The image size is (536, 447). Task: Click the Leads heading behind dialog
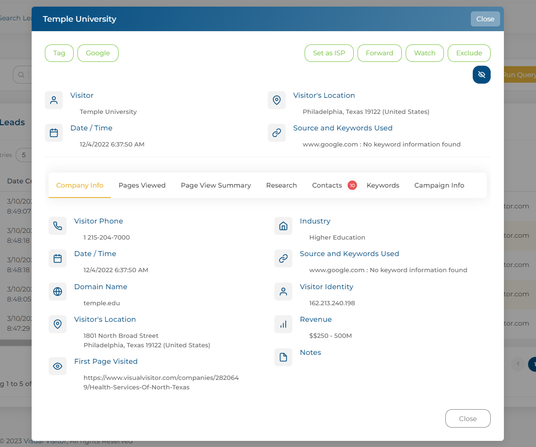pos(12,122)
